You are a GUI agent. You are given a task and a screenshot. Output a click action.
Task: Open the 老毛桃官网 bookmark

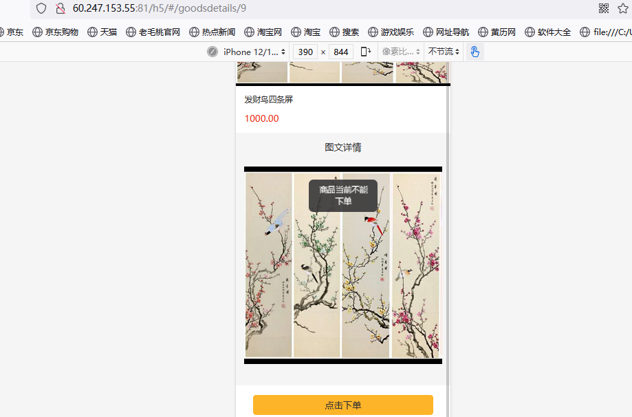[x=153, y=32]
